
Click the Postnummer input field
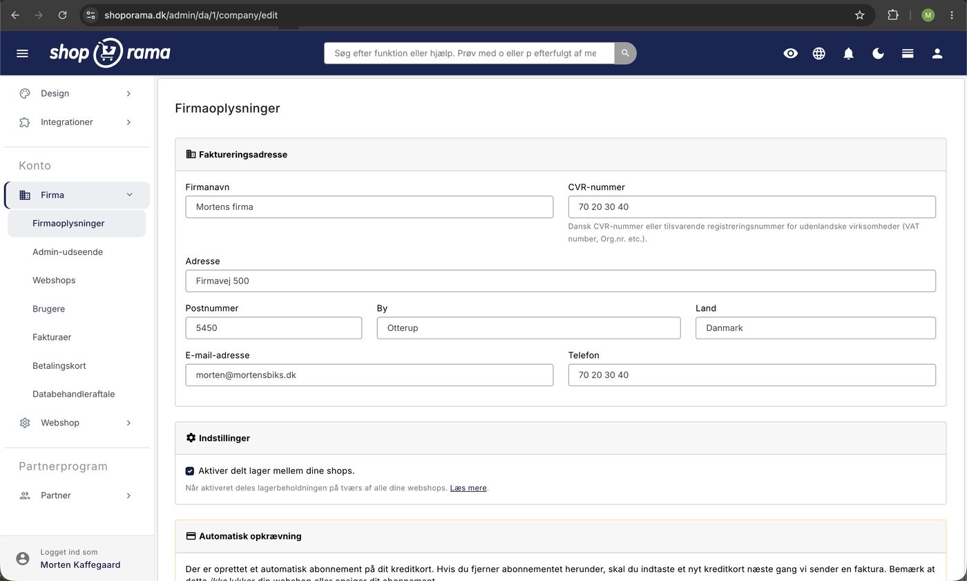[274, 328]
